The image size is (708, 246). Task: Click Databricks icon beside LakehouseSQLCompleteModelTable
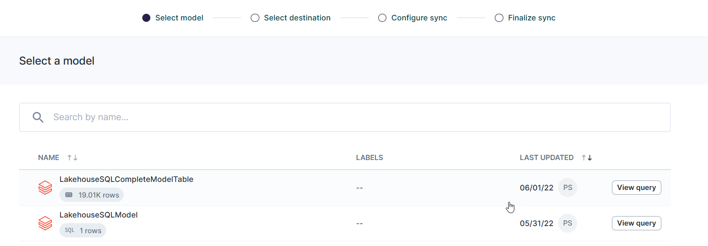click(45, 188)
